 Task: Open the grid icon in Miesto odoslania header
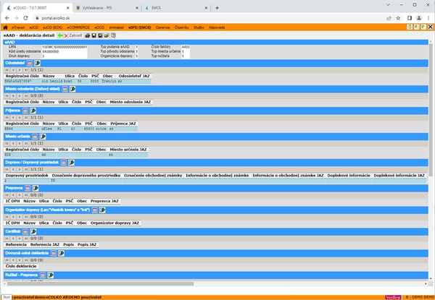click(65, 89)
